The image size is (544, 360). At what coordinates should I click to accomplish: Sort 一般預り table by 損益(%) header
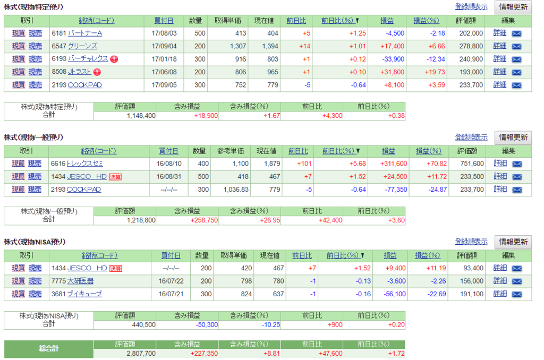pyautogui.click(x=429, y=151)
